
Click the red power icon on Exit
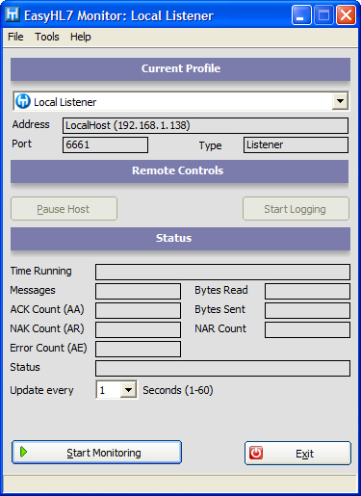(x=256, y=453)
